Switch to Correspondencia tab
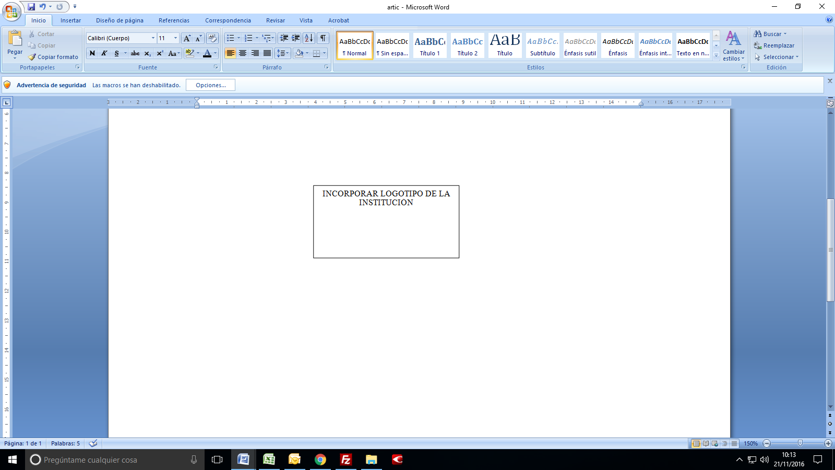The image size is (835, 470). [x=228, y=20]
